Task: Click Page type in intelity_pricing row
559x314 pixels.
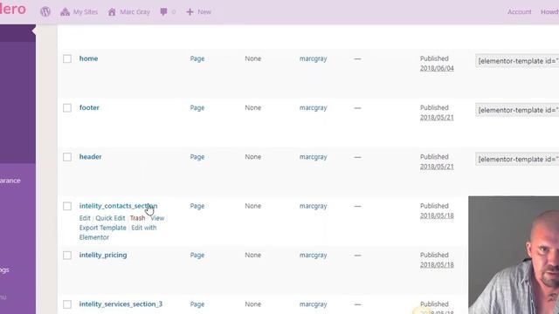Action: pyautogui.click(x=197, y=256)
